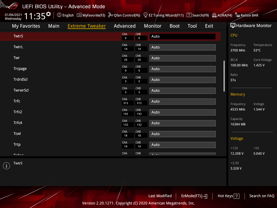277x208 pixels.
Task: Click the globe language icon
Action: click(x=59, y=15)
